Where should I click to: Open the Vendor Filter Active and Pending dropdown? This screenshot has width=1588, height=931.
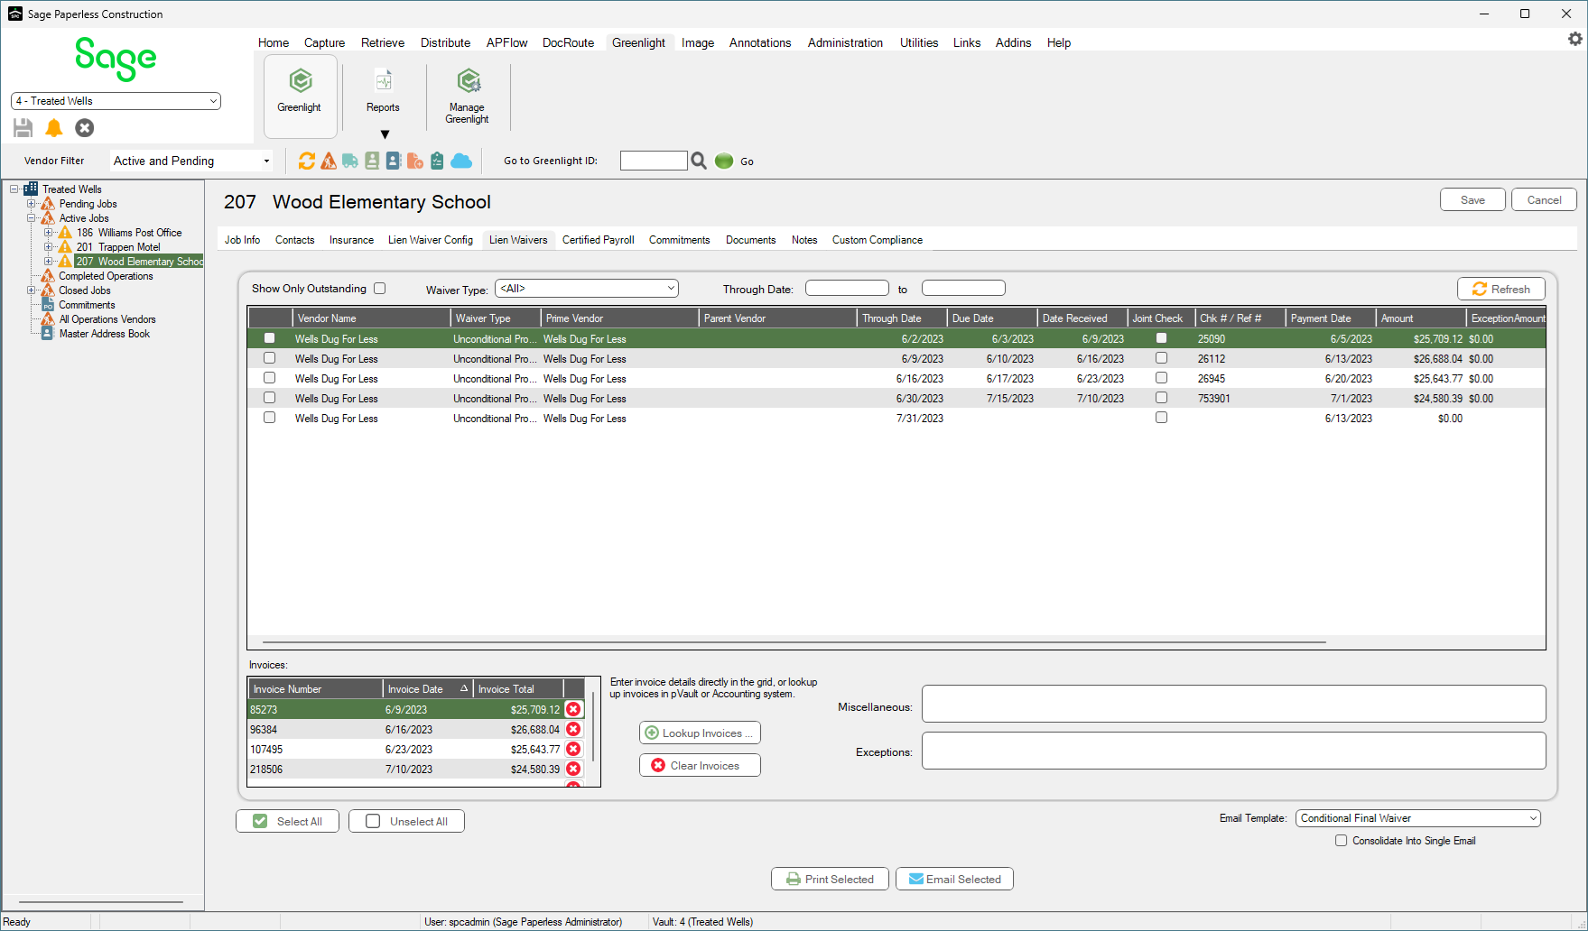[191, 161]
